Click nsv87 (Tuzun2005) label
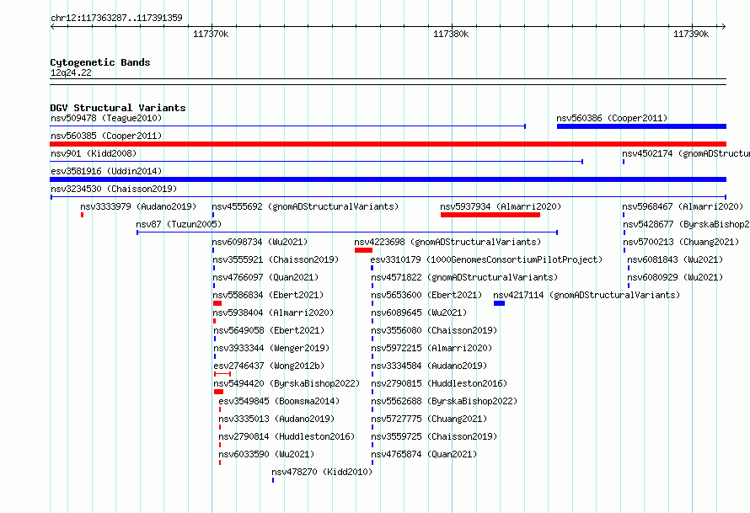Screen dimensions: 750x513 pos(179,224)
